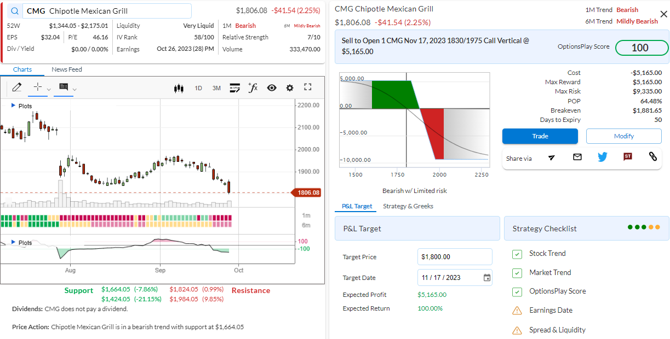Click the Earnings Oct 26, 2023 value
Screen dimensions: 670x339
(185, 49)
